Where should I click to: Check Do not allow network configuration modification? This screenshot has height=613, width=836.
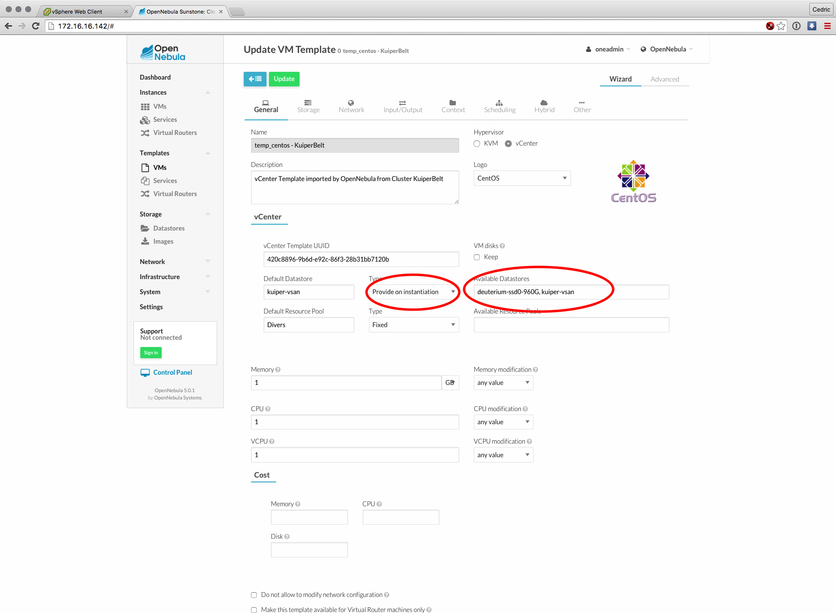pos(254,595)
